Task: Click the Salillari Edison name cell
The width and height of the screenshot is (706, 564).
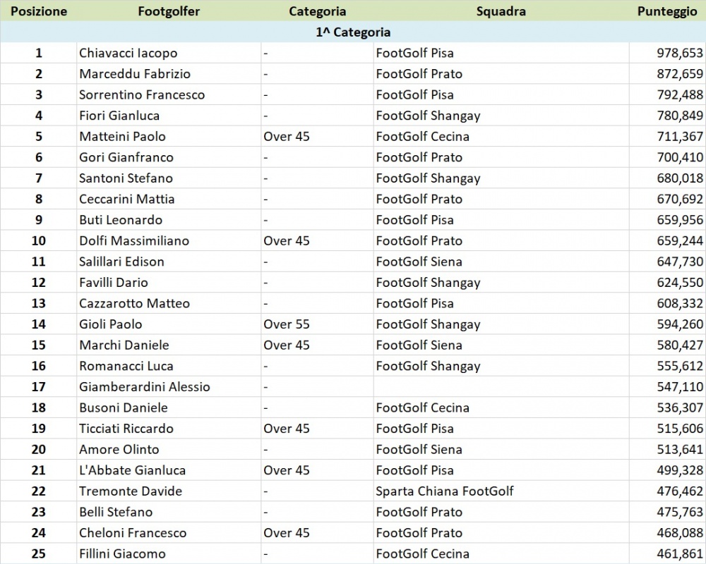Action: [x=169, y=262]
